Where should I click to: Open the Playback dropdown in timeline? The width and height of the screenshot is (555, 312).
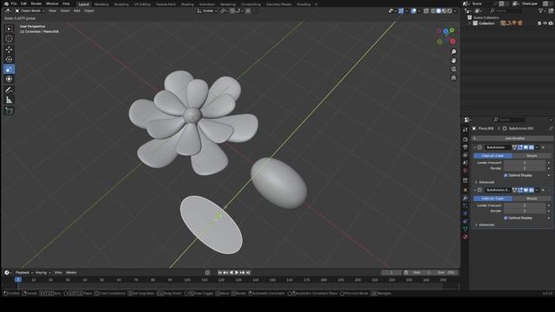pos(24,273)
